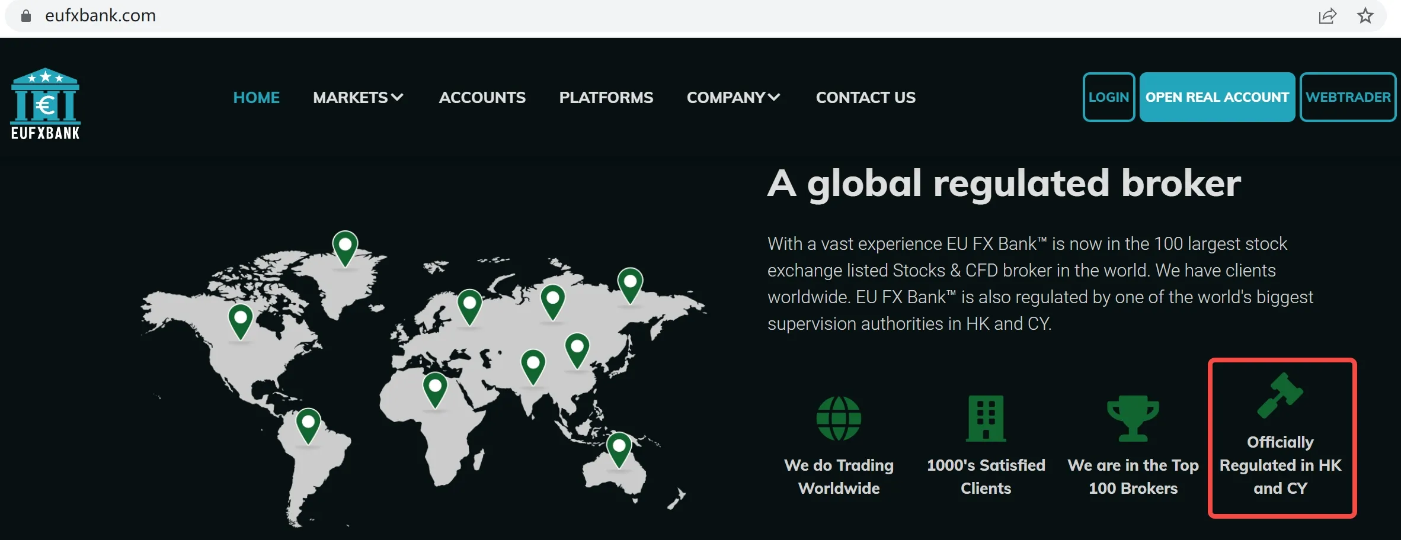Screen dimensions: 1401x540
Task: Expand the MARKETS dropdown menu
Action: tap(358, 97)
